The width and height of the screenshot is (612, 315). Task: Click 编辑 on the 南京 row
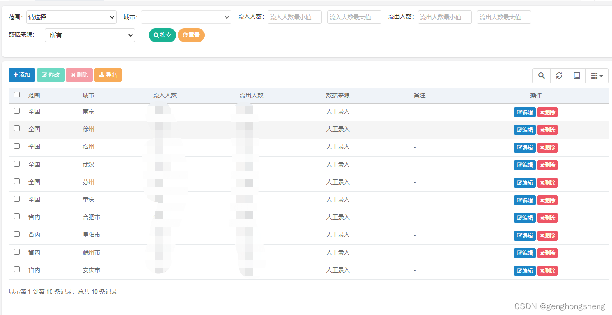click(524, 112)
